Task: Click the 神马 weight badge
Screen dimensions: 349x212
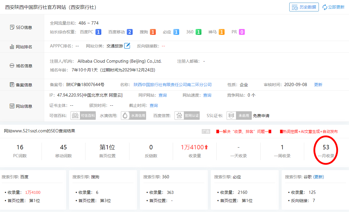Action: pyautogui.click(x=221, y=32)
